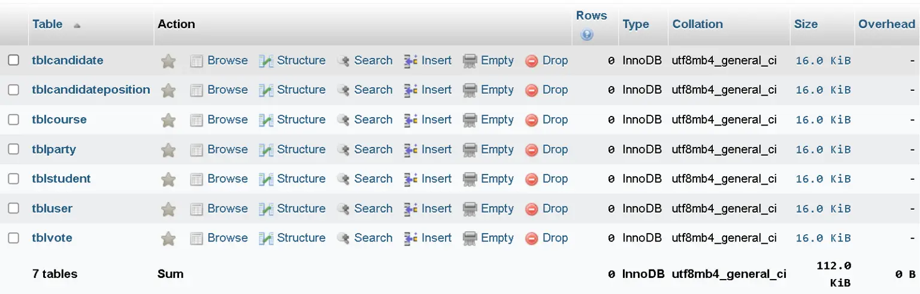The height and width of the screenshot is (294, 920).
Task: Toggle sort order on Table column header
Action: (x=47, y=24)
